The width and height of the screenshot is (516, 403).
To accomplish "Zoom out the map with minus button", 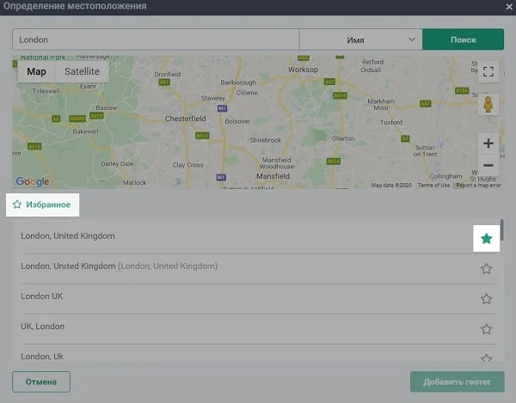I will tap(488, 165).
